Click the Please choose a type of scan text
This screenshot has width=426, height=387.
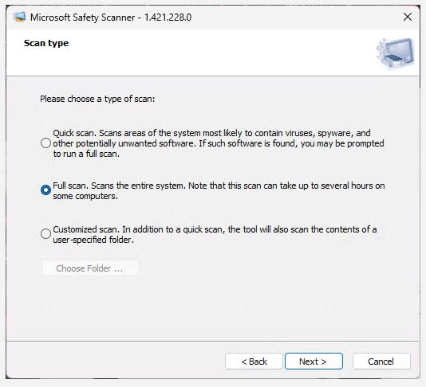pos(97,99)
